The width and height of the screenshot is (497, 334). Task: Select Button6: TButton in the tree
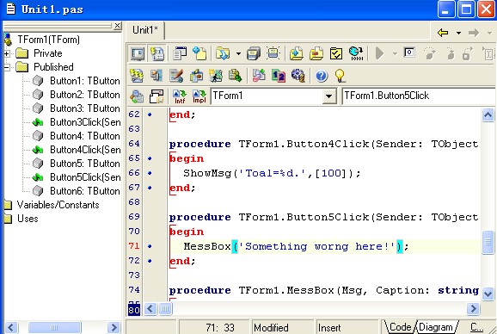pyautogui.click(x=84, y=191)
